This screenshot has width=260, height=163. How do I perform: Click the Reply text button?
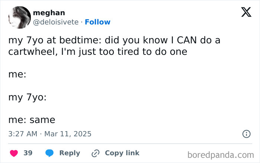[x=69, y=153]
